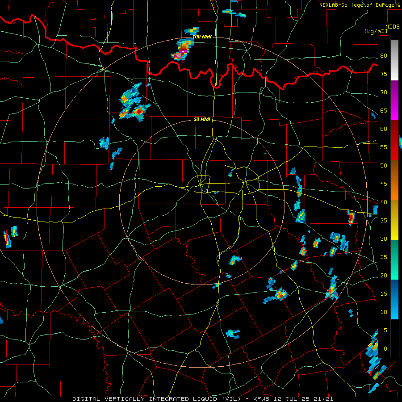Click the magenta-core storm cell below 100 NMI label
Screen dimensions: 402x402
click(x=182, y=50)
